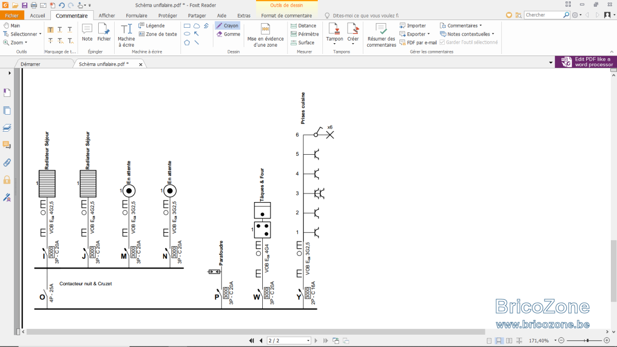Screen dimensions: 617x347
Task: Expand the left navigation panel arrow
Action: coord(10,73)
